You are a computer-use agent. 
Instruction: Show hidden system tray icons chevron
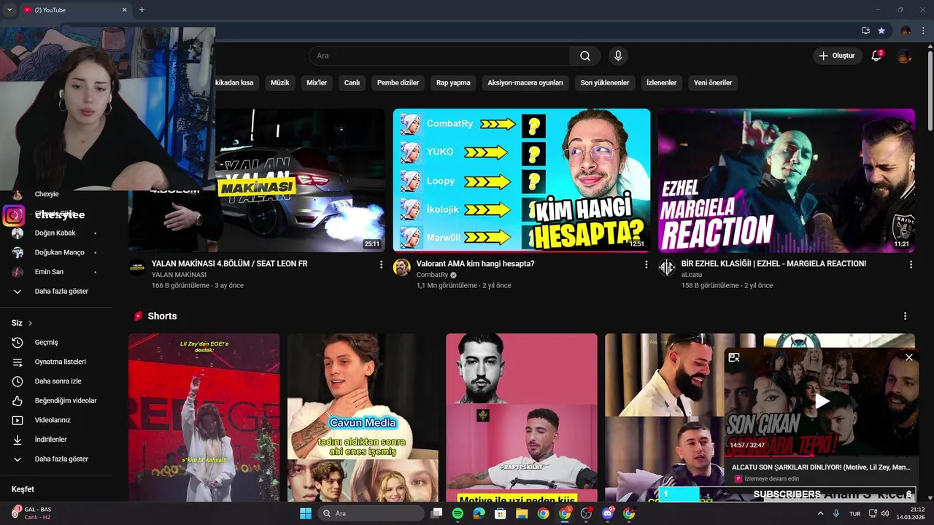pyautogui.click(x=821, y=513)
